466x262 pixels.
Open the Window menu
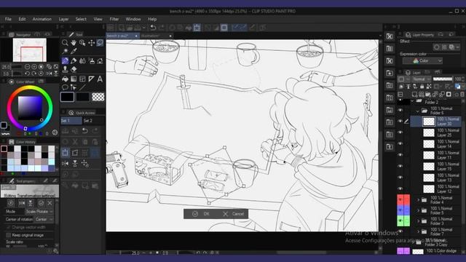click(x=133, y=19)
